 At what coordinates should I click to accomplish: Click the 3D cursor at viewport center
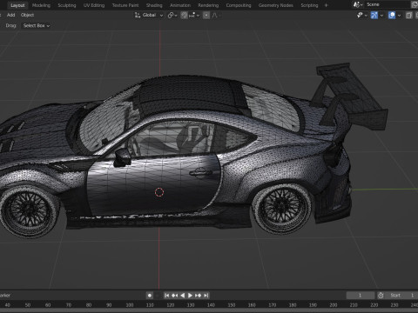[159, 192]
